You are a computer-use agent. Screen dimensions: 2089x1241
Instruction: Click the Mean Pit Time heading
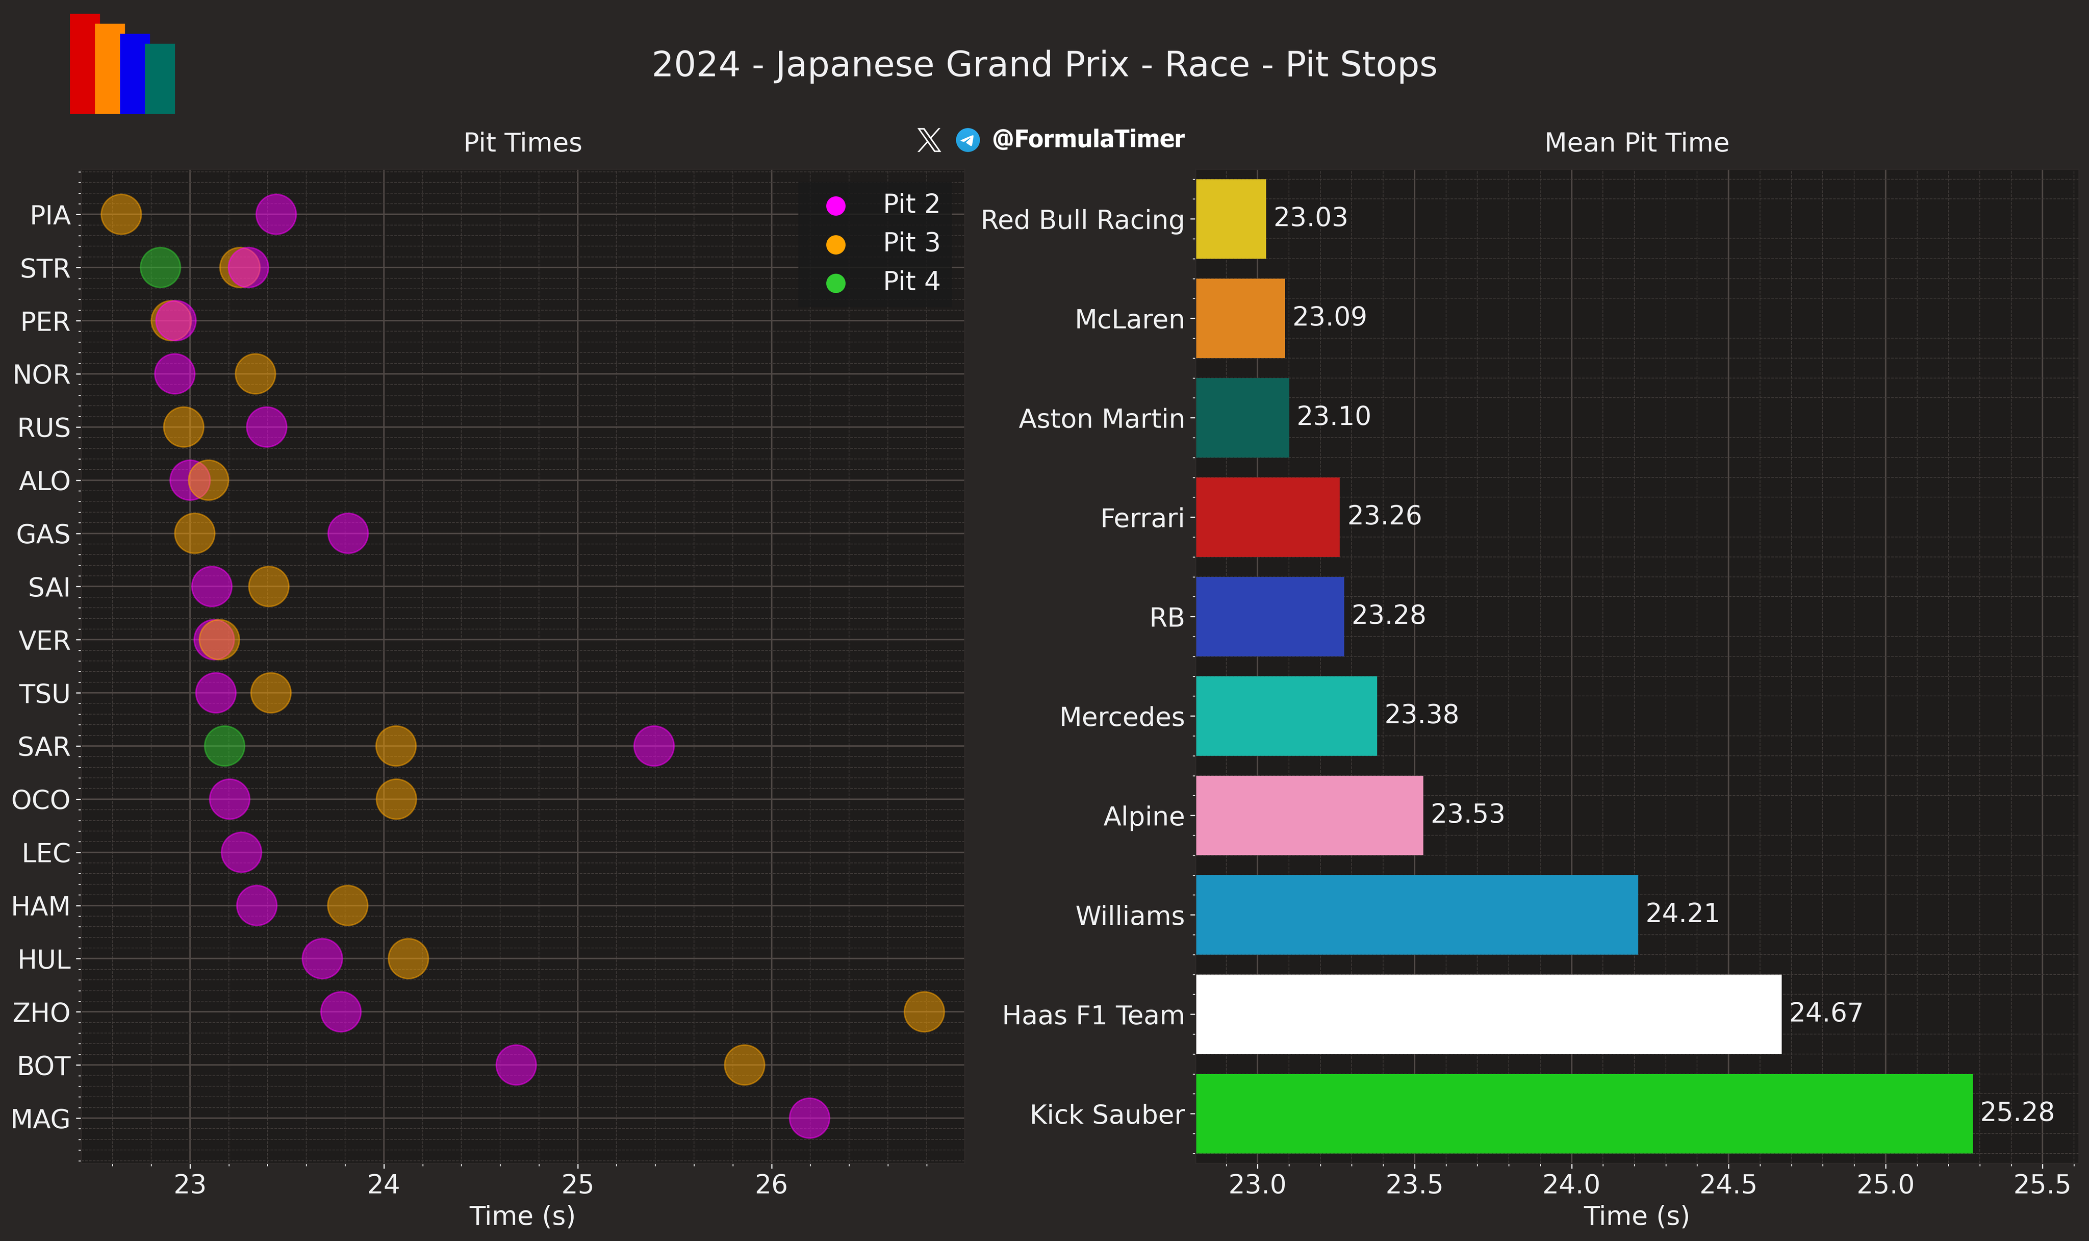pyautogui.click(x=1637, y=143)
